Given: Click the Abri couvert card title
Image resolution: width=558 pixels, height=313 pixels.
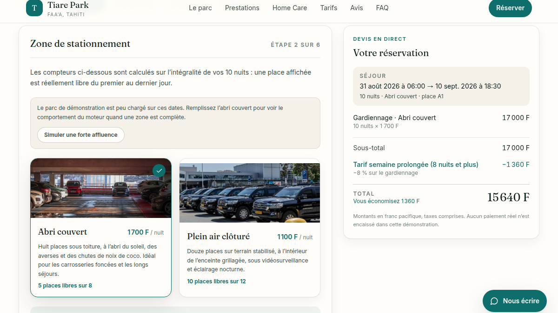Looking at the screenshot, I should click(63, 232).
